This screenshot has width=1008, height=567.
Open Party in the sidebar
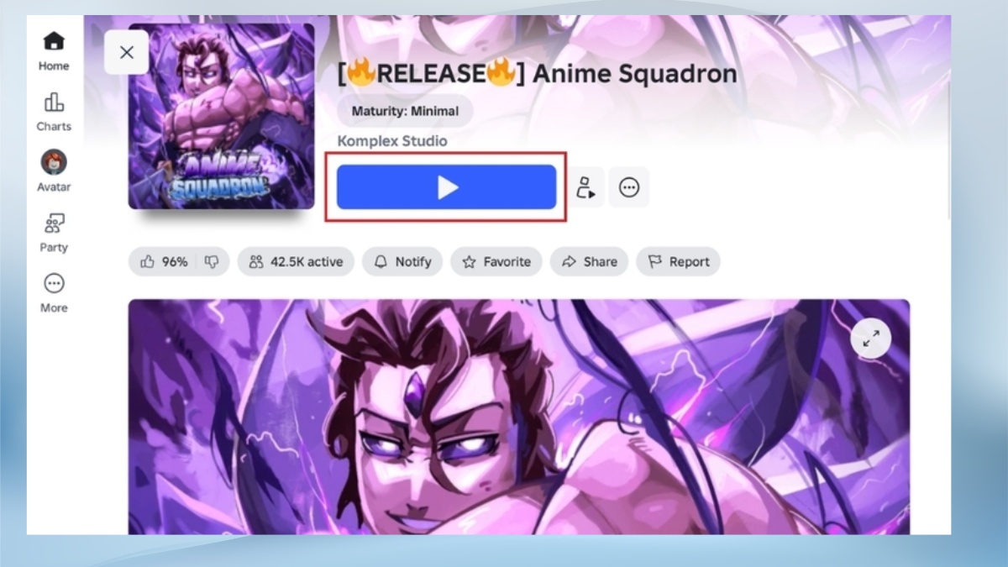(54, 233)
